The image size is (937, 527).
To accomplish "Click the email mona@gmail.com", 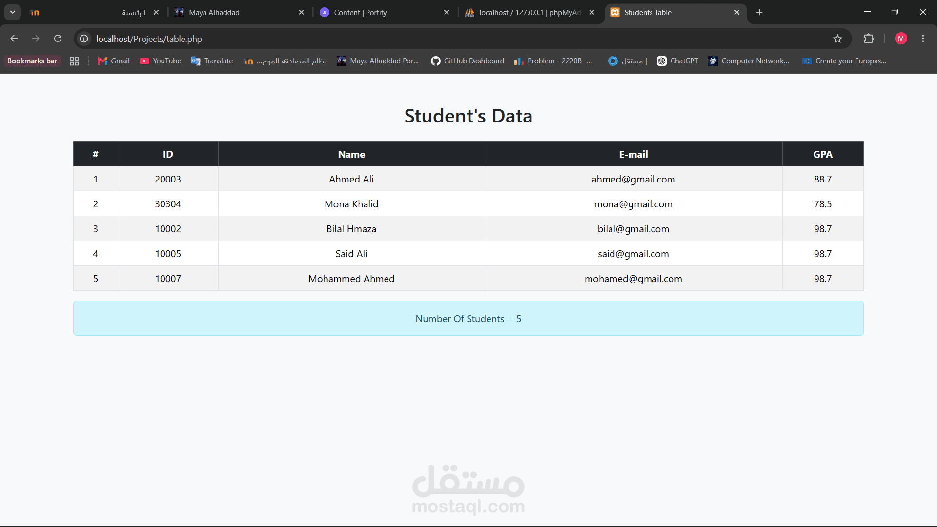I will point(633,204).
